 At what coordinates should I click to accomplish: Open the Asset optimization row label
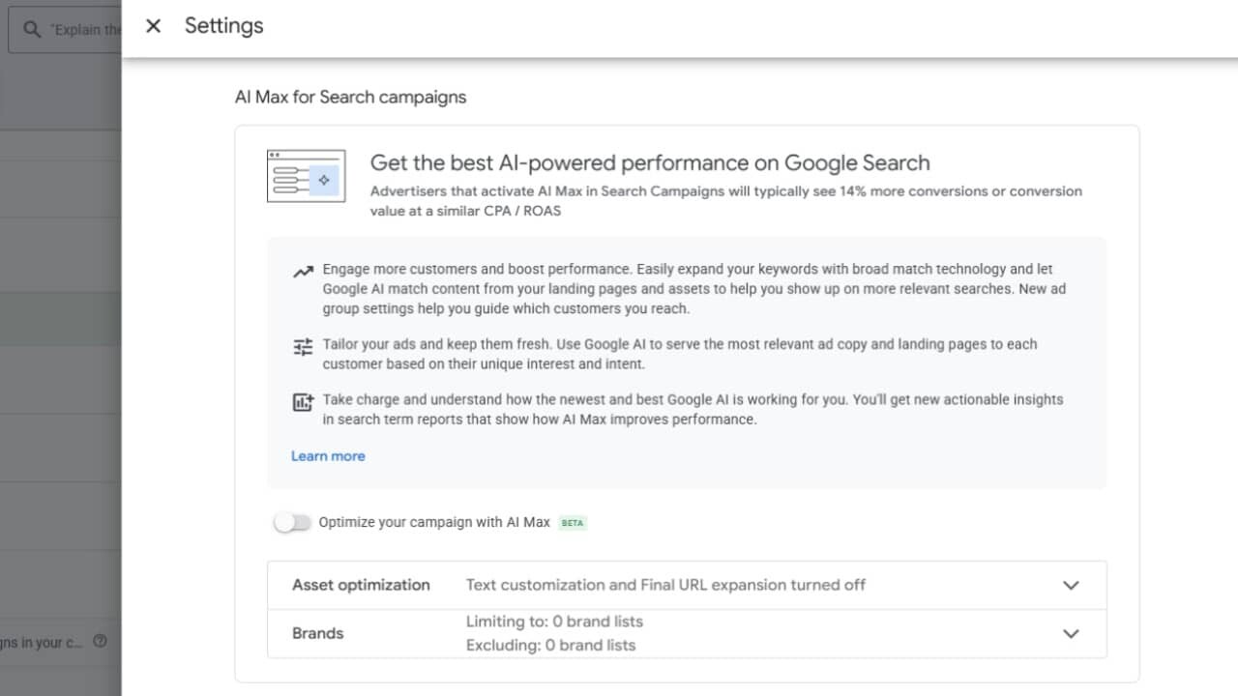[361, 585]
